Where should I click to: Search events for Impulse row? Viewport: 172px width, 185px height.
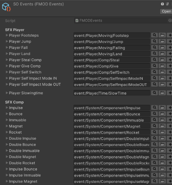[x=154, y=108]
